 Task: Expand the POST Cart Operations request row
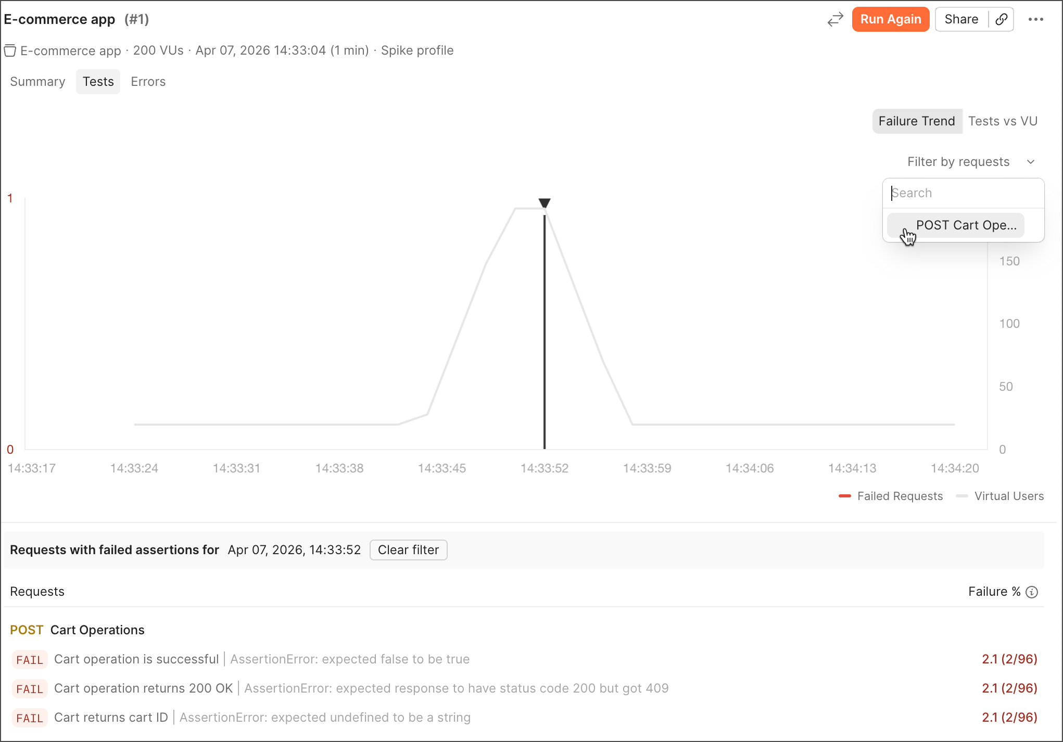coord(97,630)
